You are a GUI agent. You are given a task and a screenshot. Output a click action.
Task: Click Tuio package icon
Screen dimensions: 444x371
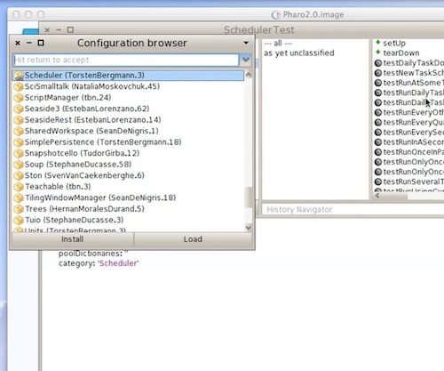click(x=19, y=220)
